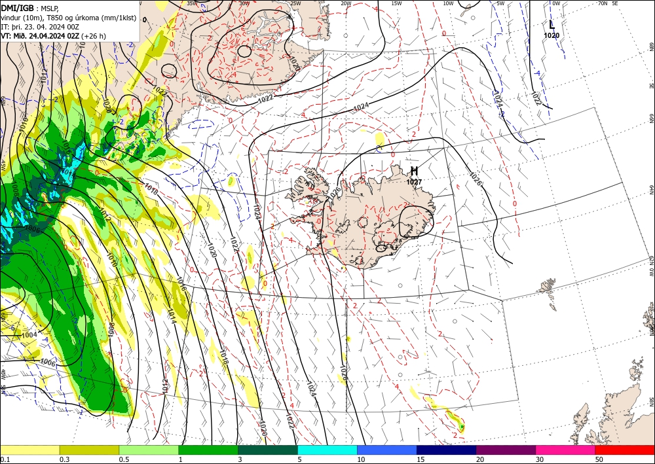Click the '1020' value beneath the L marker
The height and width of the screenshot is (464, 655).
coord(552,35)
